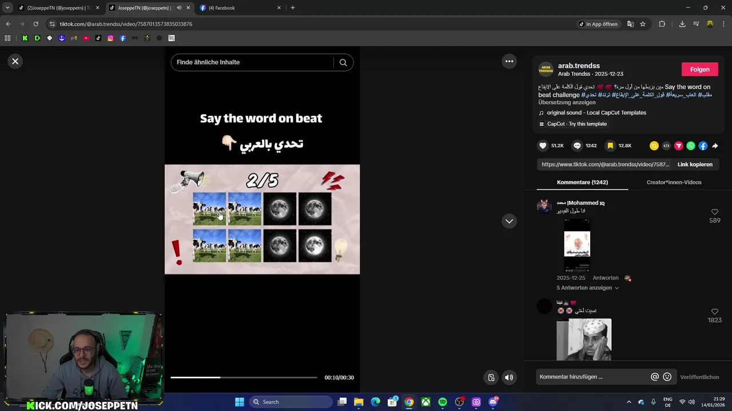Send to friends via red paper-plane icon
The height and width of the screenshot is (411, 732).
click(x=678, y=146)
